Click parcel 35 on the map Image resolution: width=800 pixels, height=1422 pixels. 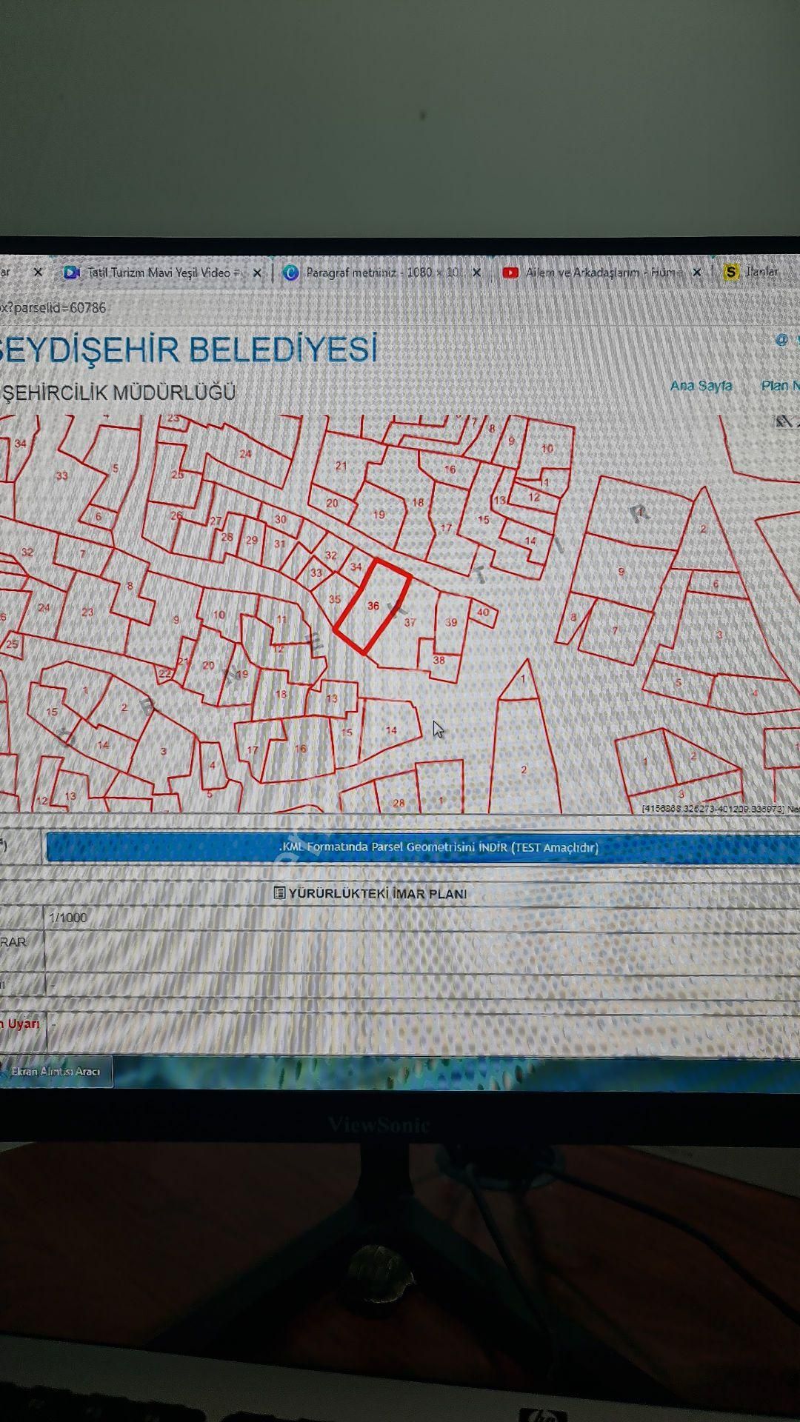334,599
